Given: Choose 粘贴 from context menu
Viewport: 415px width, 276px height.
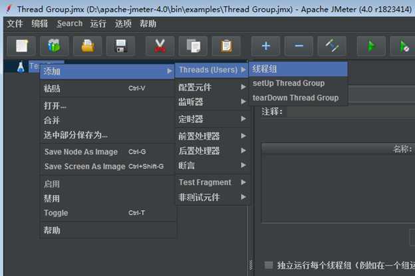Looking at the screenshot, I should [107, 88].
